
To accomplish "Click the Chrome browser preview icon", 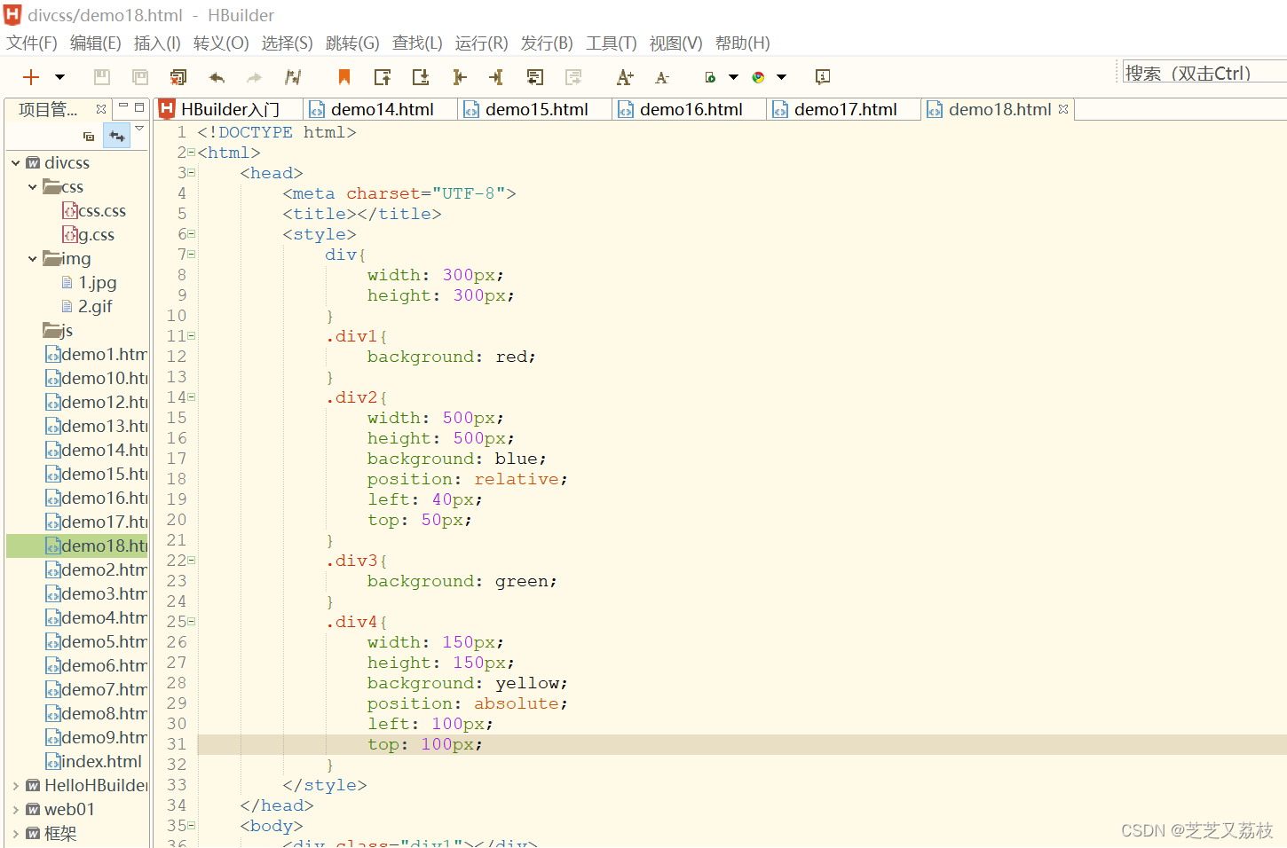I will tap(758, 77).
